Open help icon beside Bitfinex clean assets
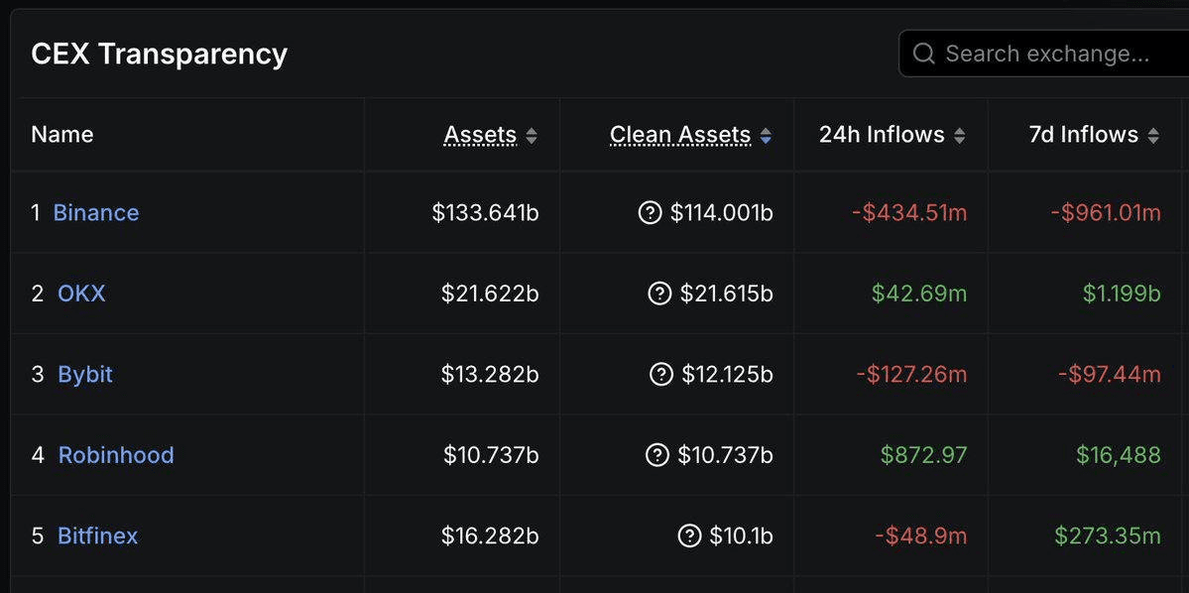The width and height of the screenshot is (1189, 593). click(x=689, y=536)
